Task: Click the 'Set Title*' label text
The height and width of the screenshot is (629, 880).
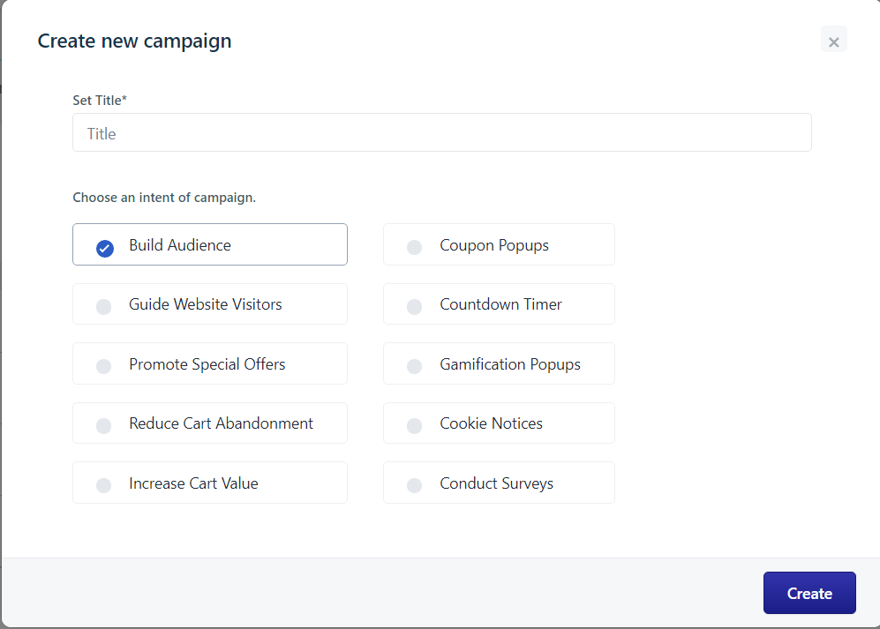Action: (100, 101)
